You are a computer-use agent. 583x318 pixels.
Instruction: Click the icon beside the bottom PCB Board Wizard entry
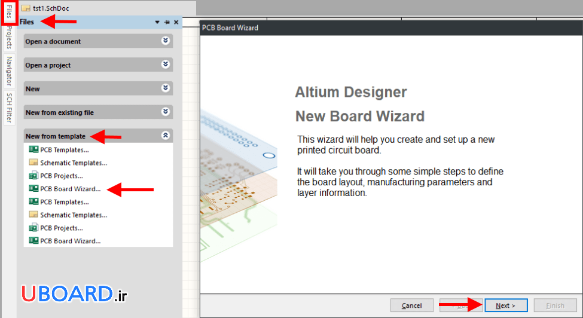[x=33, y=241]
